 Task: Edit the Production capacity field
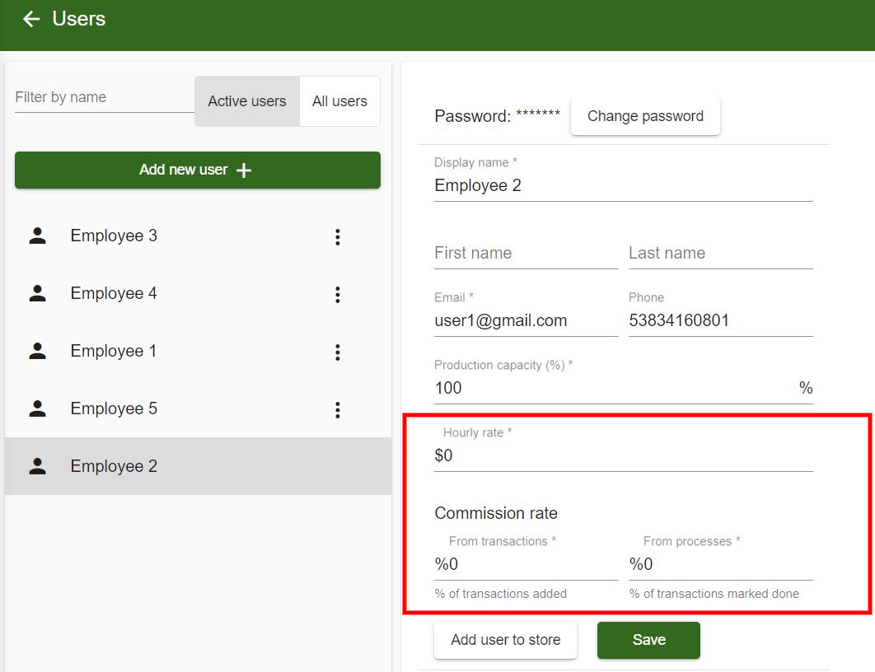pyautogui.click(x=624, y=388)
